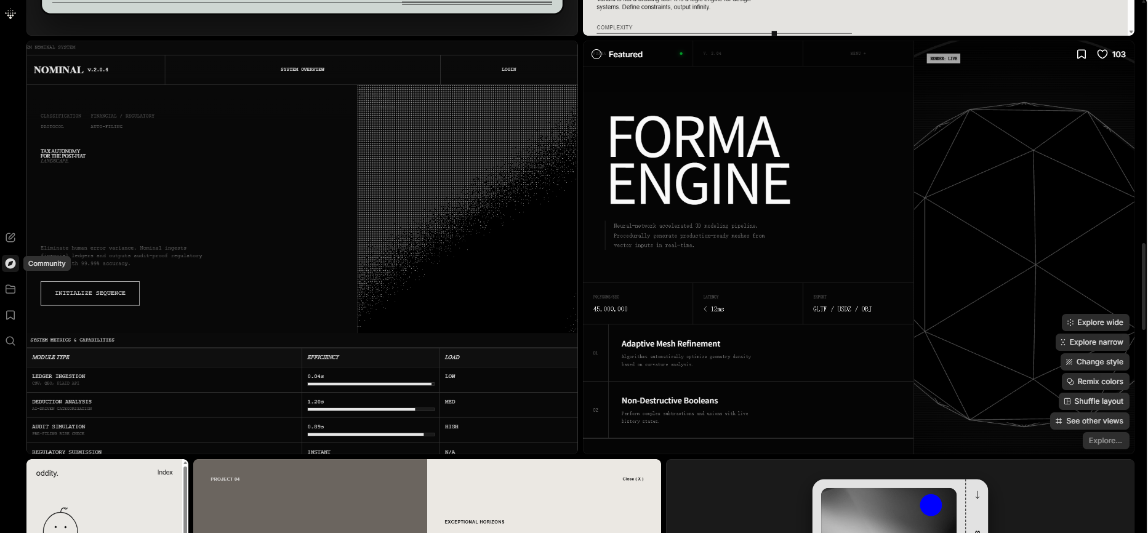Expand the Explore... options button
The width and height of the screenshot is (1148, 533).
click(x=1106, y=441)
